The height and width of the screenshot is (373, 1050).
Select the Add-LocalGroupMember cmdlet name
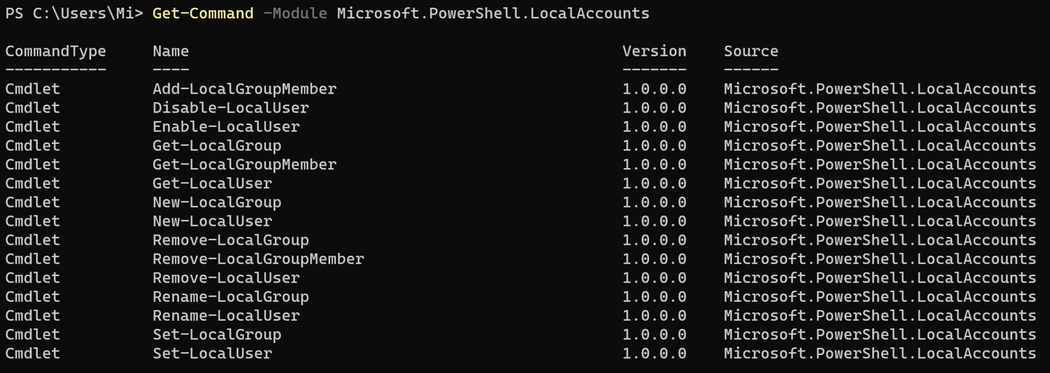pos(245,89)
